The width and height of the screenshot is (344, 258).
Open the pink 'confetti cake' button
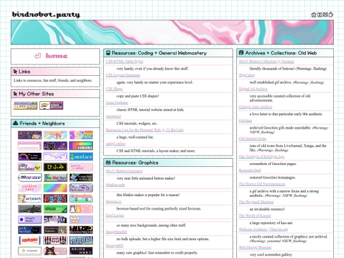(x=29, y=188)
